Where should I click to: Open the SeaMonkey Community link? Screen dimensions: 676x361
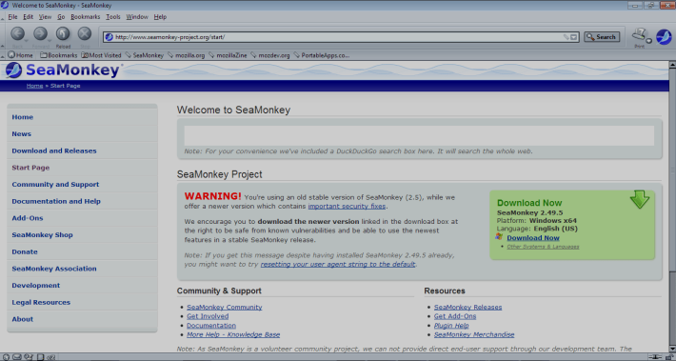pos(224,307)
